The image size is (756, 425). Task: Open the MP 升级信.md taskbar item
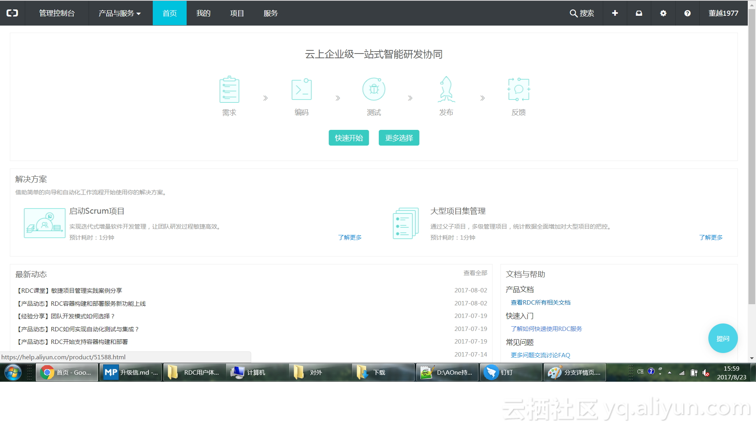tap(131, 372)
